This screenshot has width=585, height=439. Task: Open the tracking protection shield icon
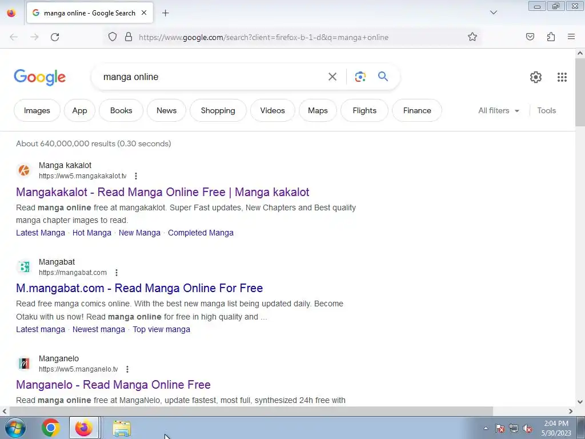coord(113,37)
